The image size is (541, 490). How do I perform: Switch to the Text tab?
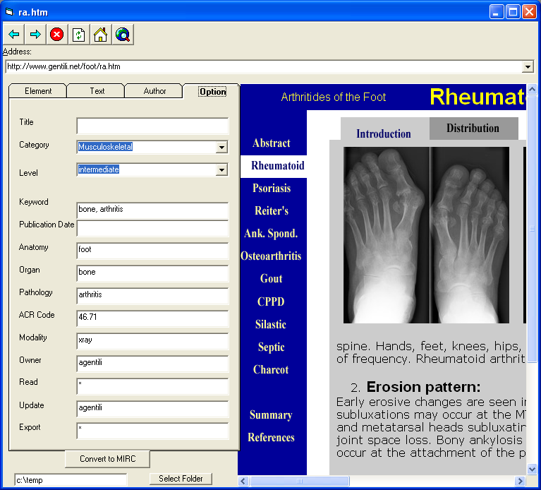97,91
